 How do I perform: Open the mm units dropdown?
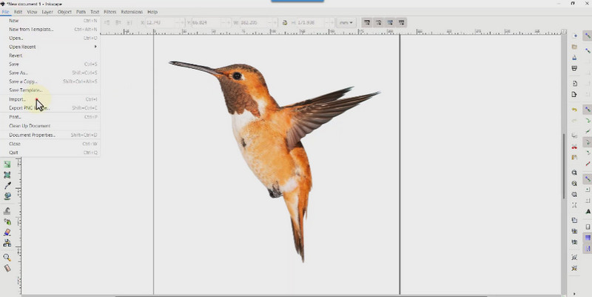pyautogui.click(x=346, y=23)
